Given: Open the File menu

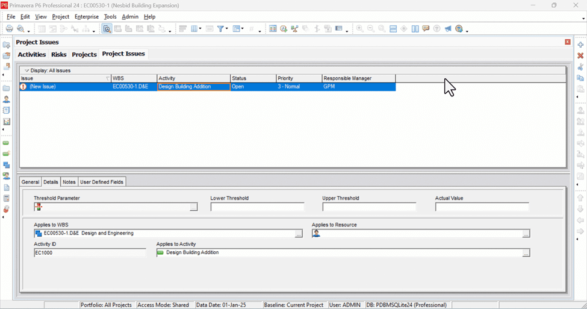Looking at the screenshot, I should (x=11, y=16).
